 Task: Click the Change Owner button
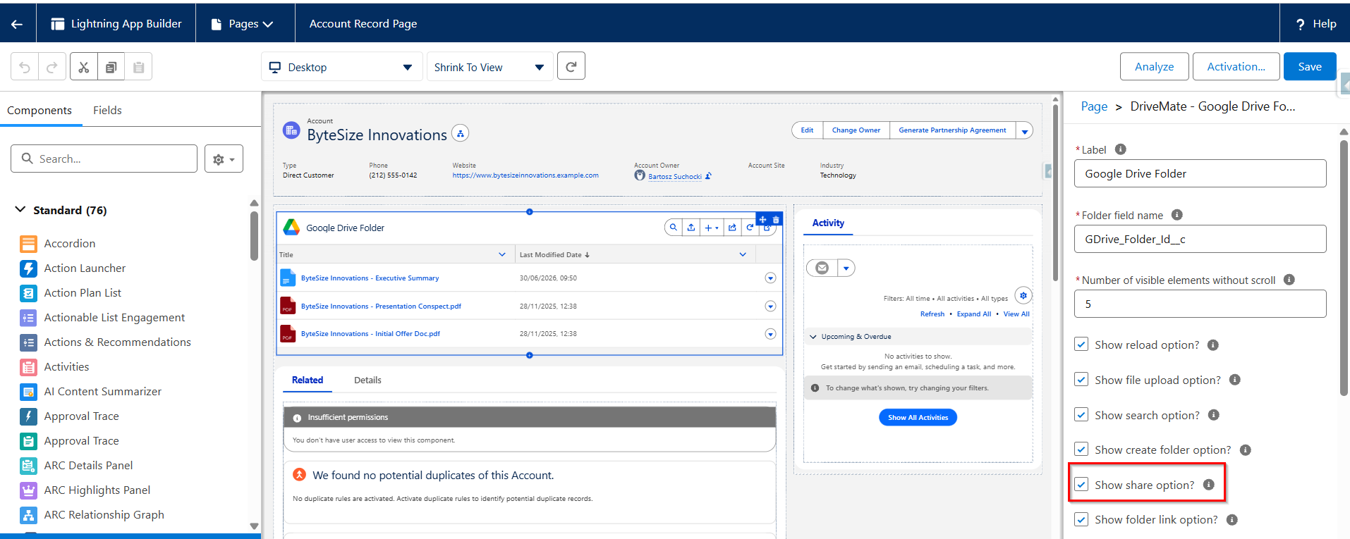pyautogui.click(x=856, y=130)
